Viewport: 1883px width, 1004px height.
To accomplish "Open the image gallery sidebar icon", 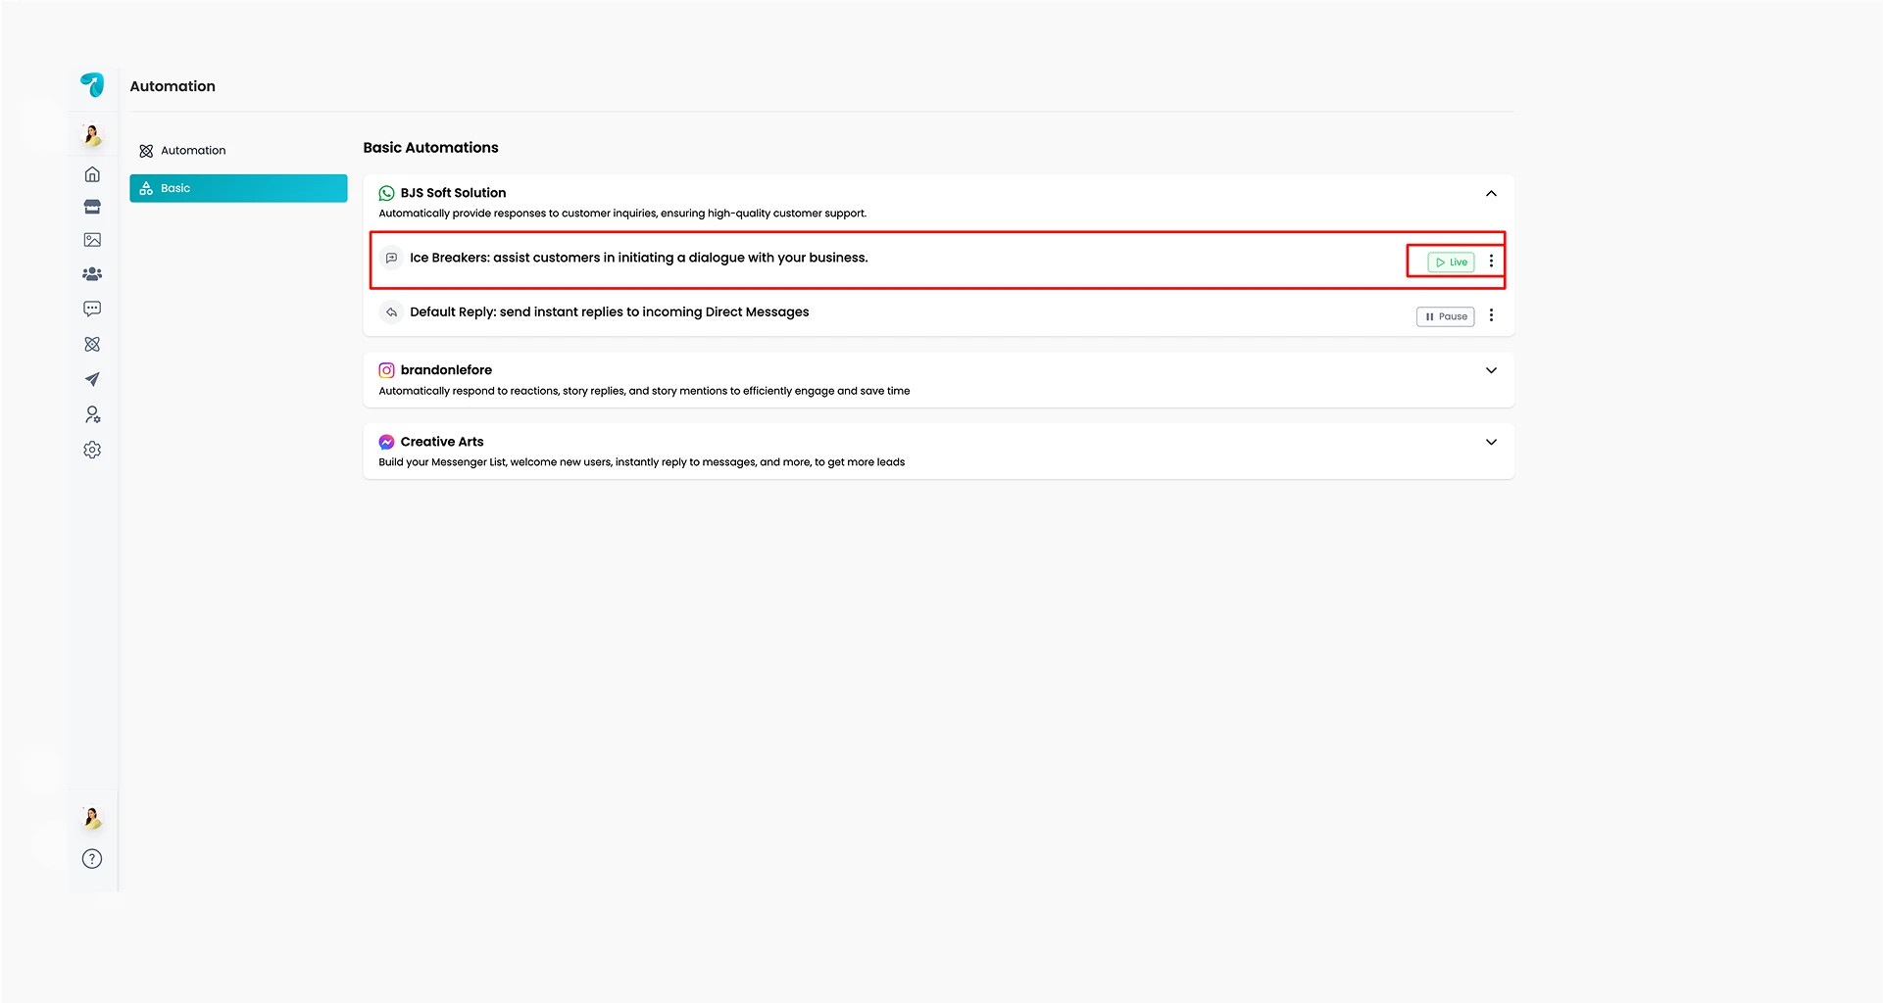I will click(92, 240).
